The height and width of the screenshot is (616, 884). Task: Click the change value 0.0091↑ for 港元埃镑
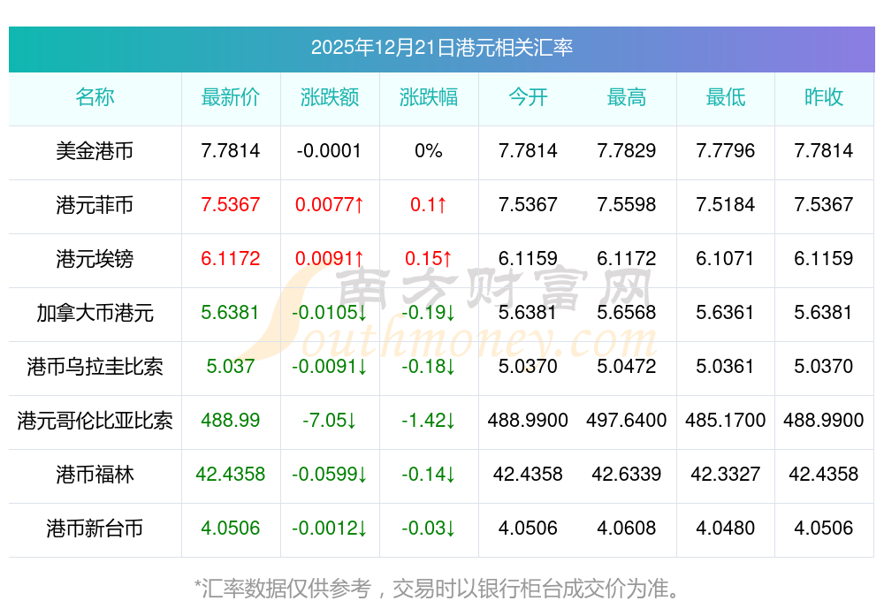pyautogui.click(x=330, y=259)
